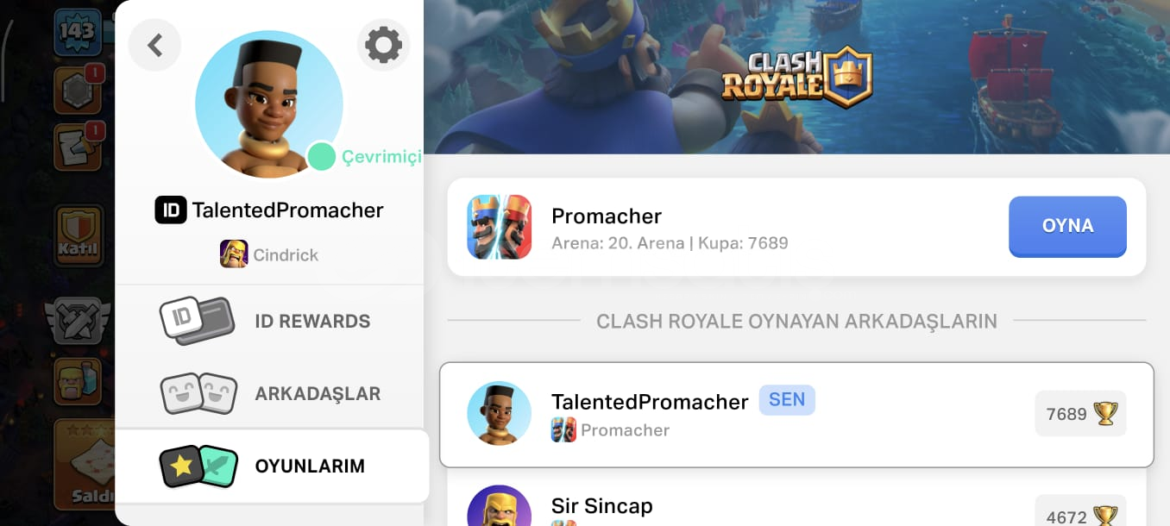1170x526 pixels.
Task: Select the ARKADAŞLAR faces icon
Action: (x=198, y=393)
